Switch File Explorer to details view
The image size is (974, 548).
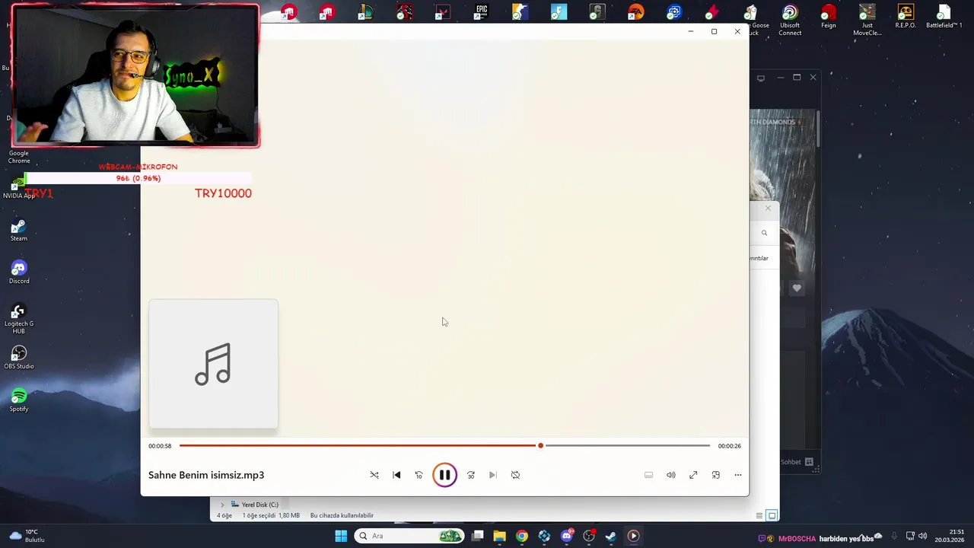[x=759, y=515]
